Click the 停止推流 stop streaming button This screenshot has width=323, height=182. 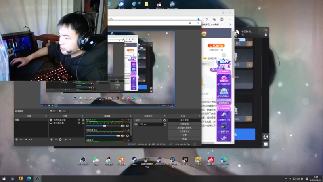185,120
